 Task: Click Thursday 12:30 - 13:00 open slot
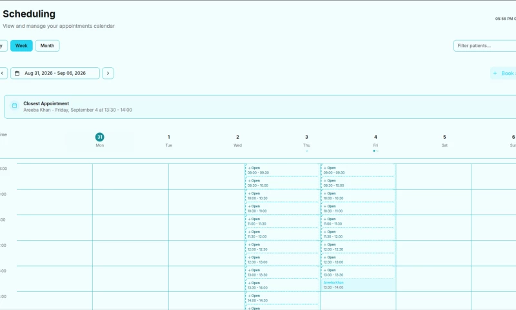[282, 260]
